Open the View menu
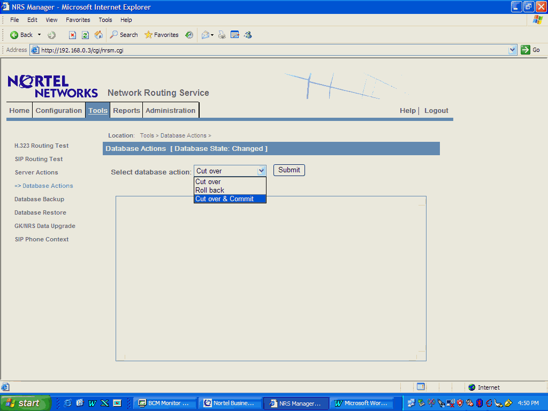Screen dimensions: 548x411 [x=51, y=20]
